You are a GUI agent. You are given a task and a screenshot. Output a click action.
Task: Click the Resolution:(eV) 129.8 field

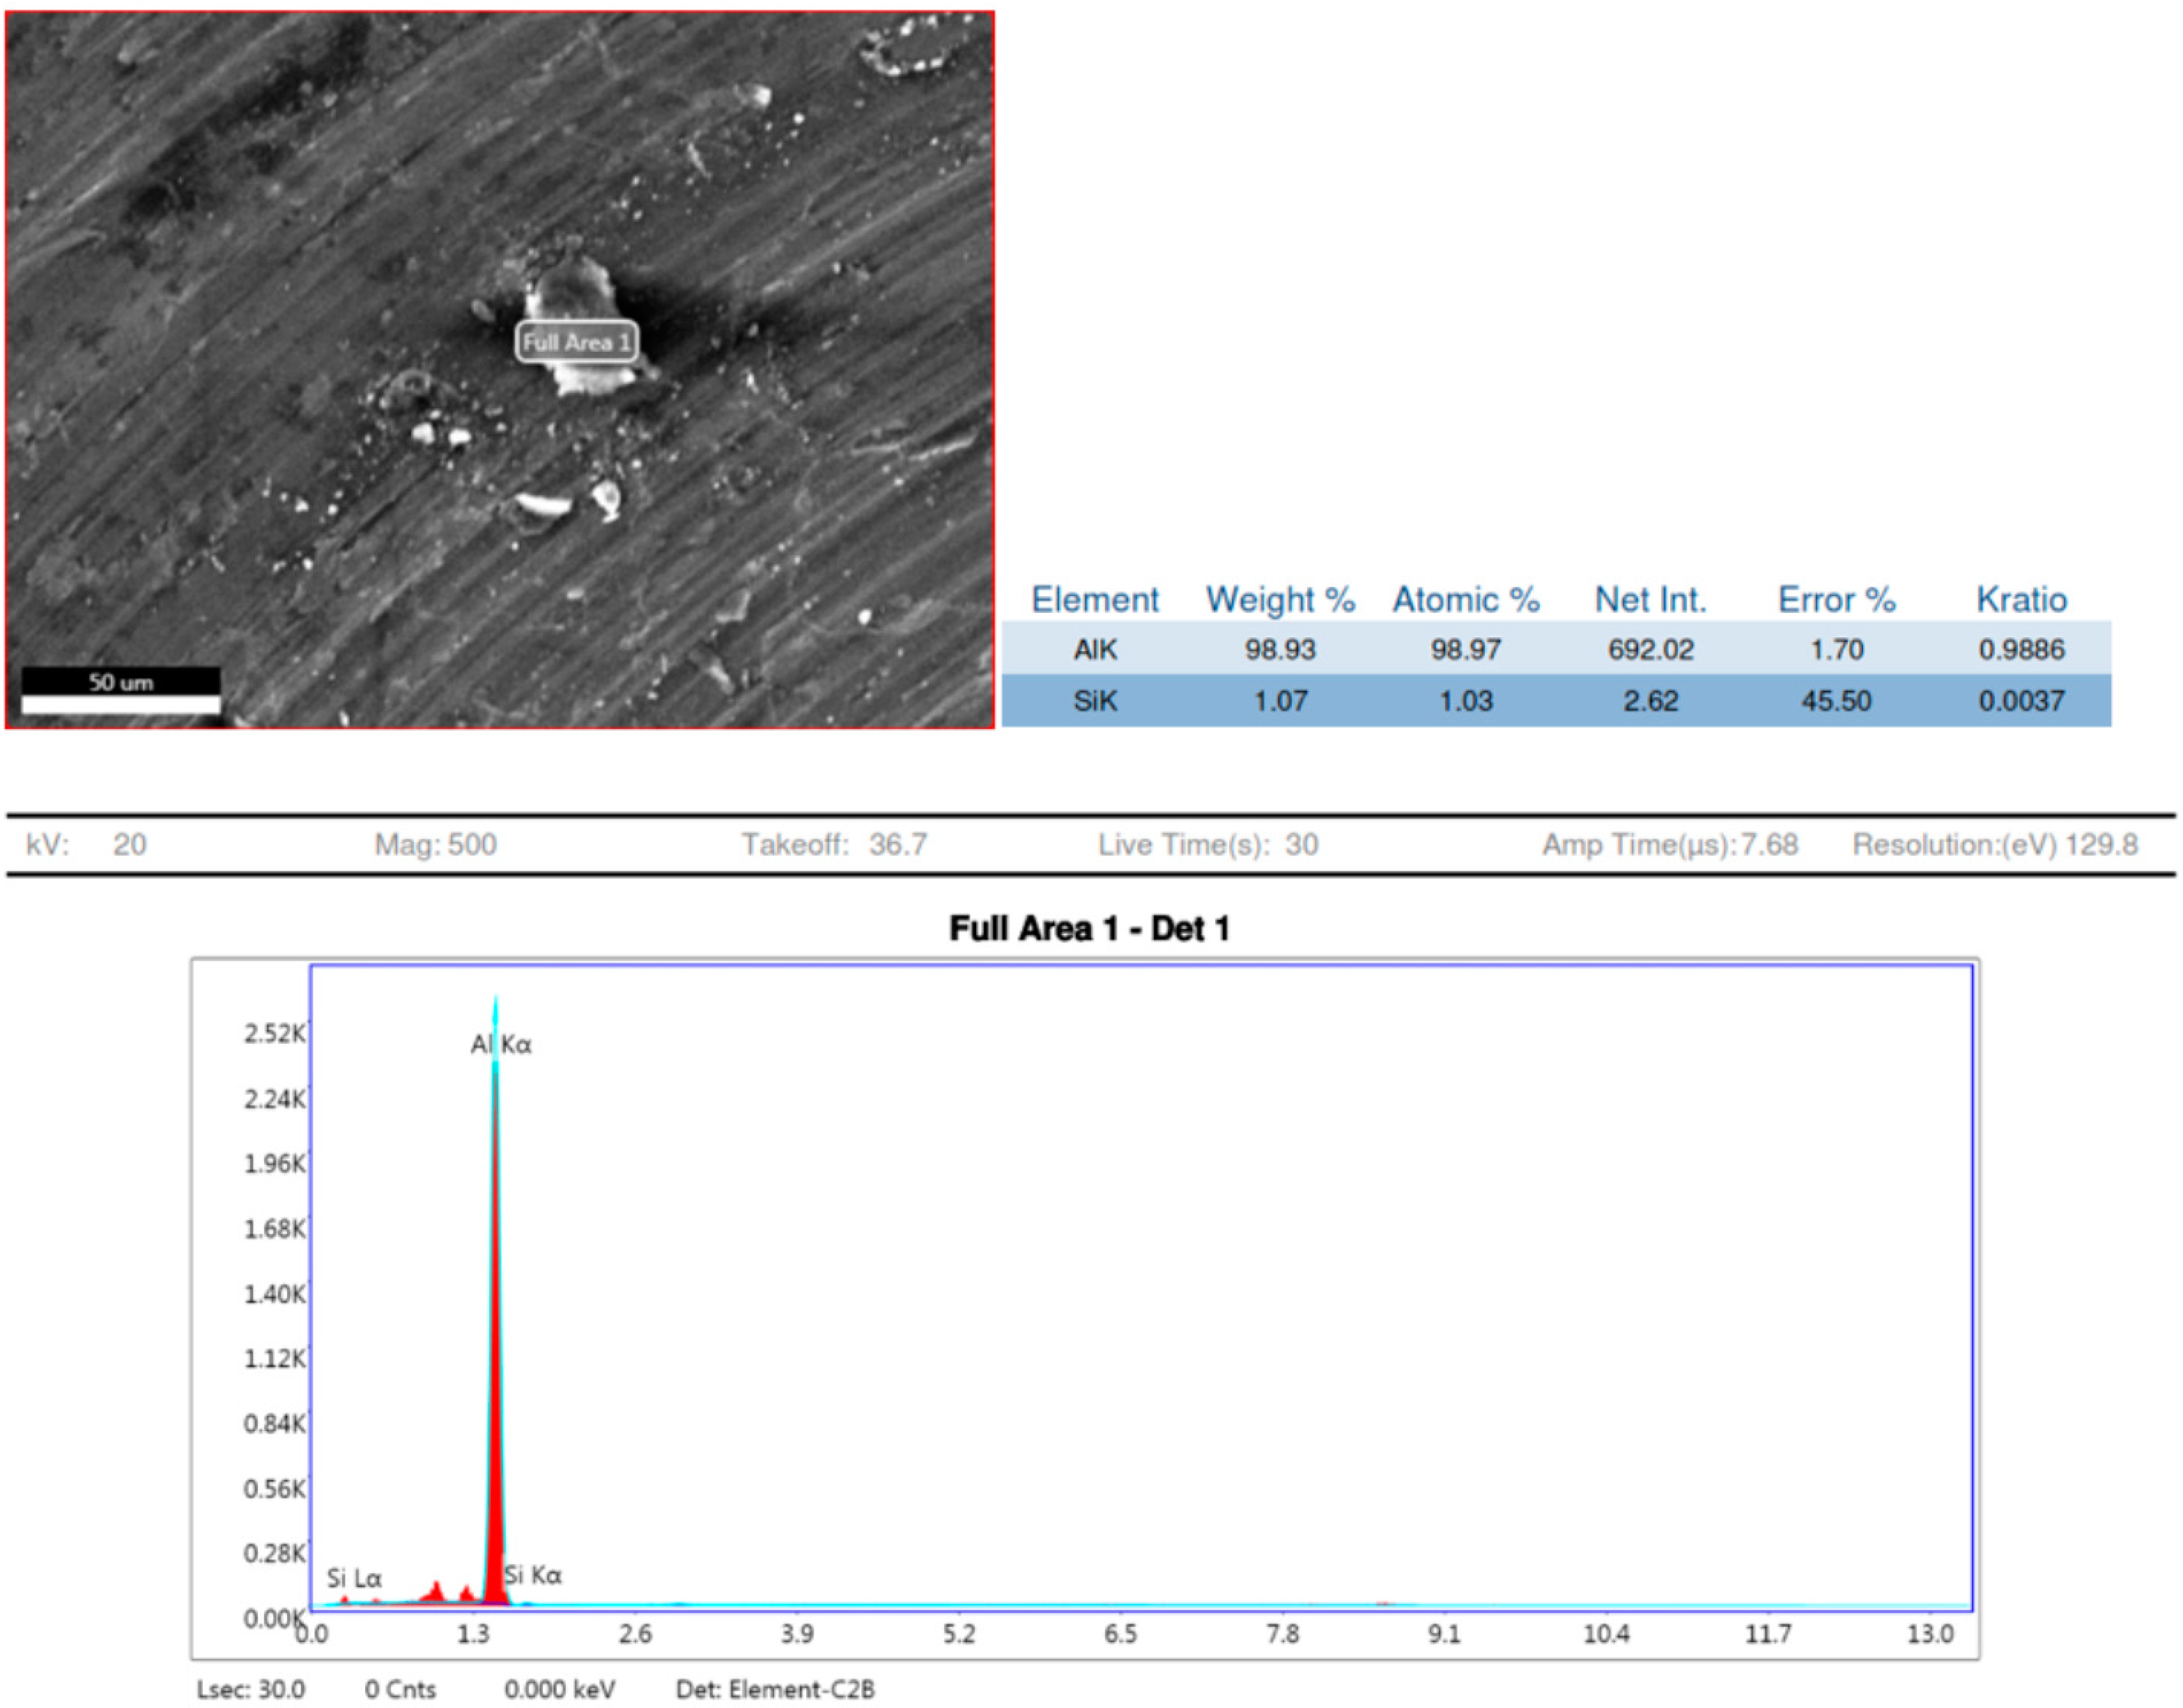point(1994,844)
